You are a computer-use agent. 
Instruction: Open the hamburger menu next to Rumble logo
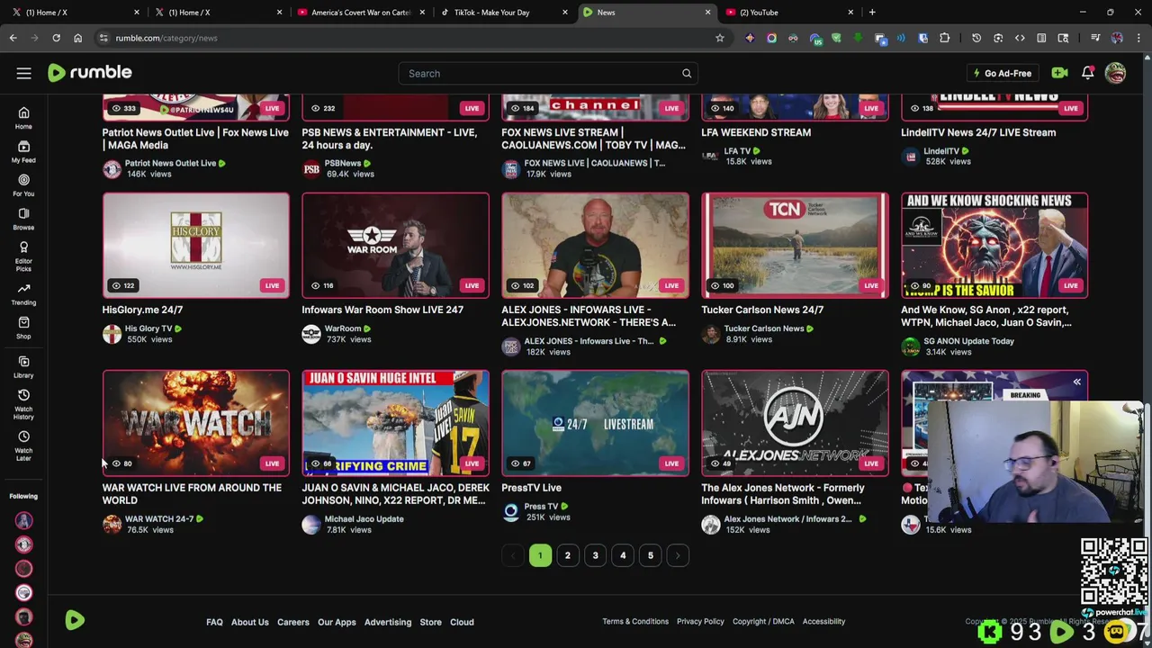click(23, 73)
